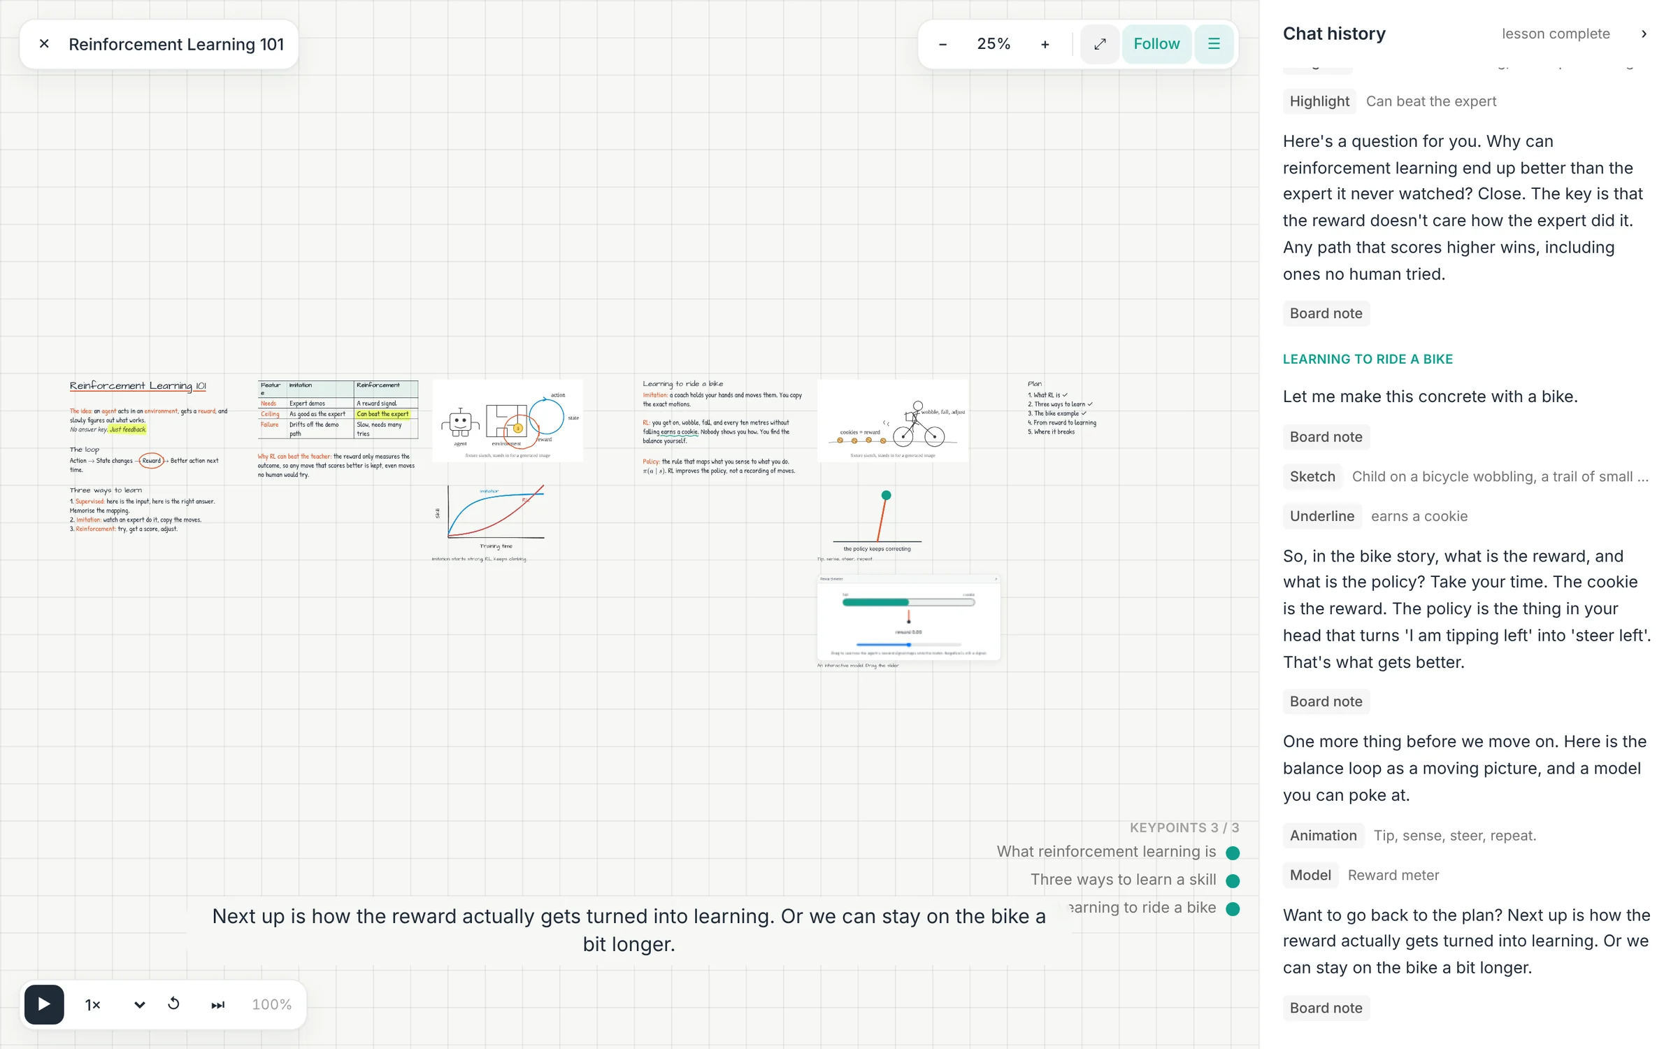Screen dimensions: 1678x1049
Task: Restart the lesson with the replay icon
Action: (x=174, y=1004)
